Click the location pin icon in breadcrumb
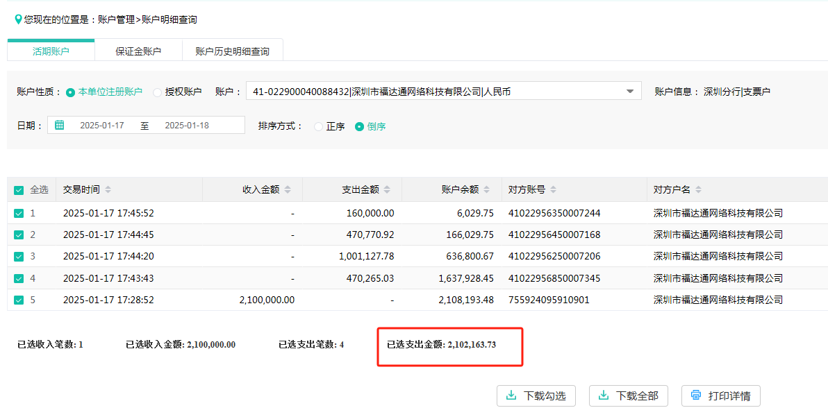 (19, 19)
